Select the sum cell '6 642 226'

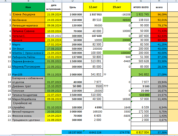click(x=93, y=132)
